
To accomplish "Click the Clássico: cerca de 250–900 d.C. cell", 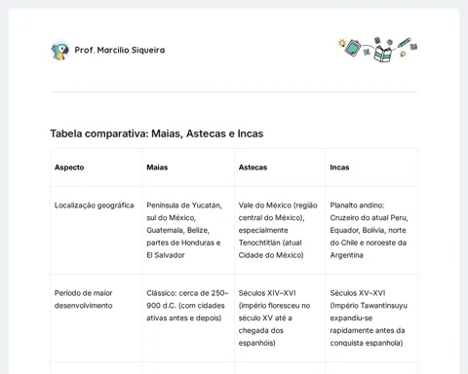I will coord(187,306).
